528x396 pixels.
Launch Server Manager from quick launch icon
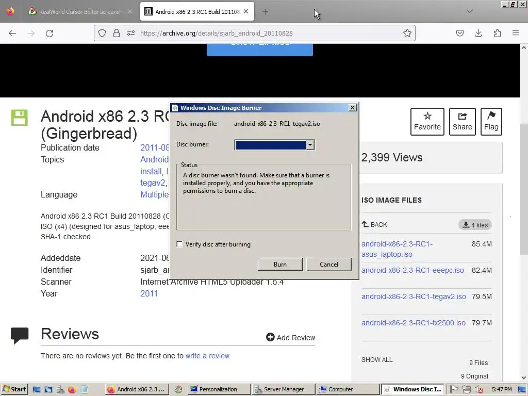[x=60, y=390]
